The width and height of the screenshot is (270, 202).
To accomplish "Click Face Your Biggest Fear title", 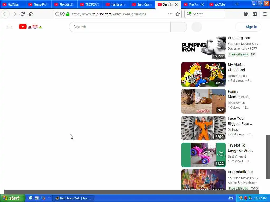I will pyautogui.click(x=240, y=121).
